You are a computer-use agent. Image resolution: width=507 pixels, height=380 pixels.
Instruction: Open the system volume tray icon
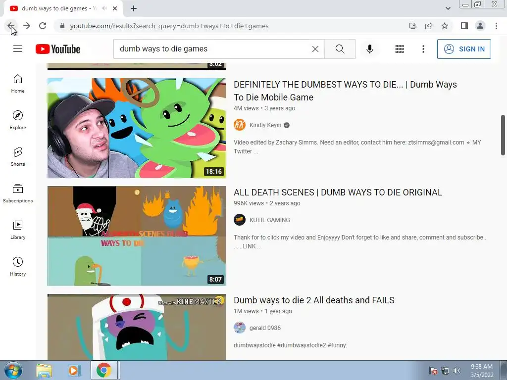(x=457, y=371)
